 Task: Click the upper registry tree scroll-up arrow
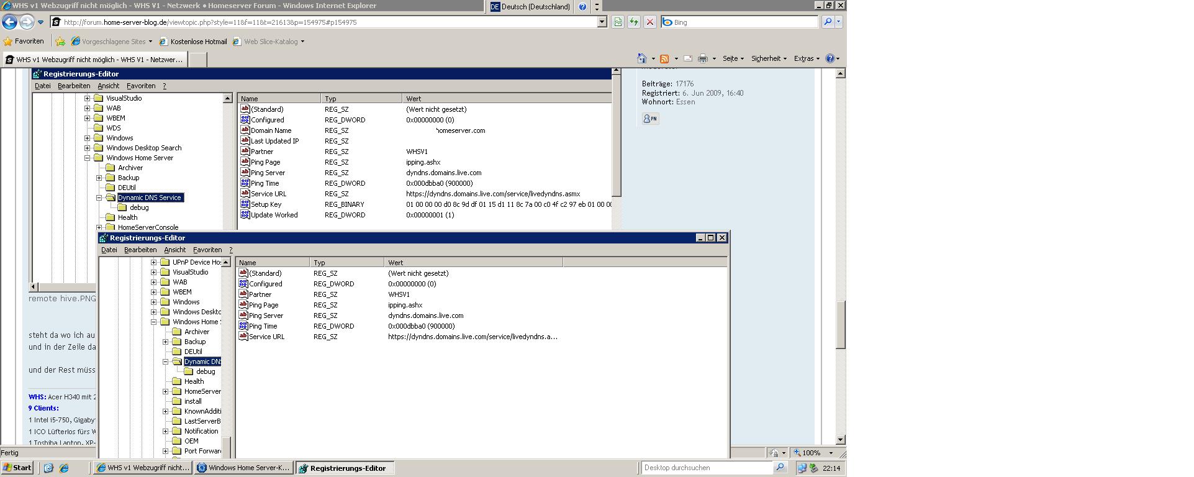(227, 98)
